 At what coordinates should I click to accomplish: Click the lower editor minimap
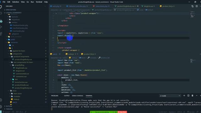pyautogui.click(x=193, y=61)
